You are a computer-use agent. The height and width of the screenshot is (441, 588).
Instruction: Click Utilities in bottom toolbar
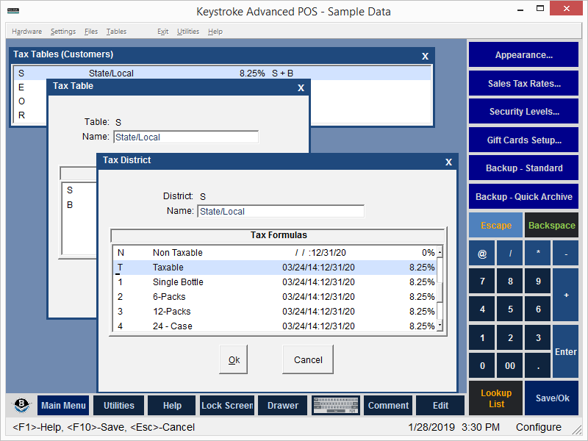[118, 406]
